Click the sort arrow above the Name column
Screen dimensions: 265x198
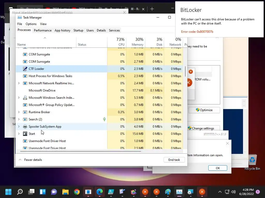pos(45,38)
